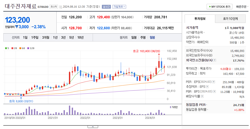Click the 24.71배 sector PER value
250x129 pixels.
pyautogui.click(x=239, y=105)
